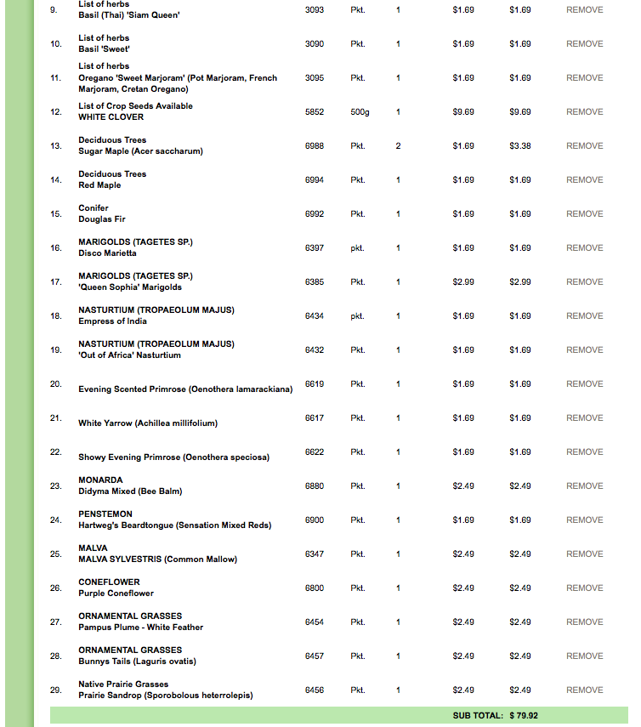Remove Prairie Sandrop from the cart
641x727 pixels.
pos(584,690)
